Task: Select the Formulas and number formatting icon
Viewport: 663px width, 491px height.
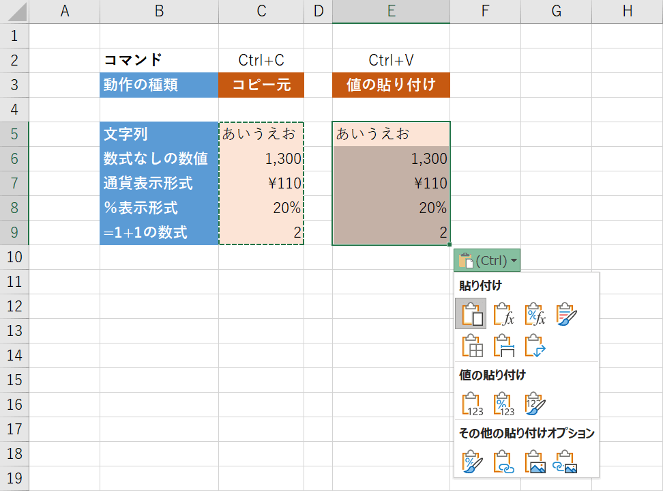Action: (535, 315)
